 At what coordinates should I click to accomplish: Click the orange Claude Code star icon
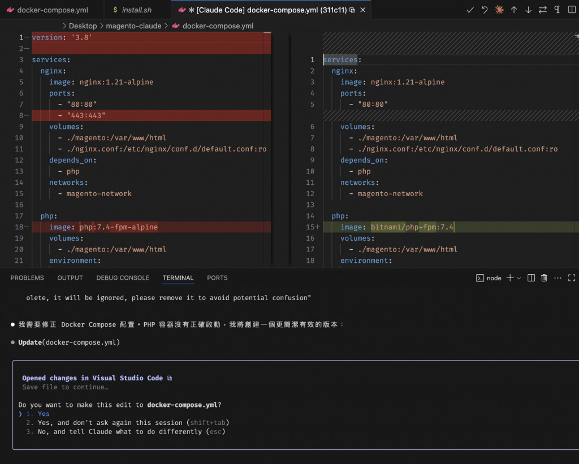point(499,10)
